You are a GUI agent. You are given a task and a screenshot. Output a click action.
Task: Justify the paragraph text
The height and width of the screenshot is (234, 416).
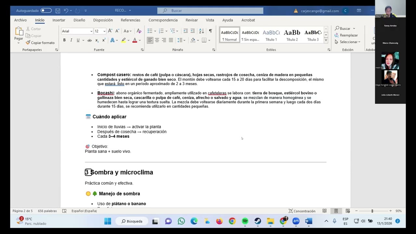pos(171,40)
